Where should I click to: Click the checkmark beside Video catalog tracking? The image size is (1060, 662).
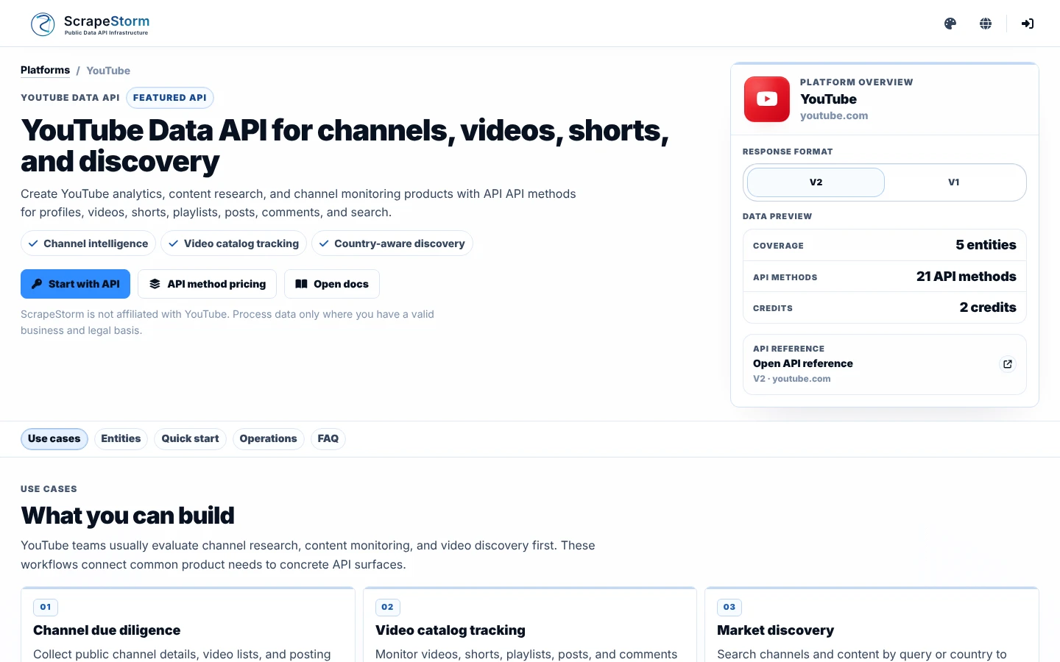point(174,243)
